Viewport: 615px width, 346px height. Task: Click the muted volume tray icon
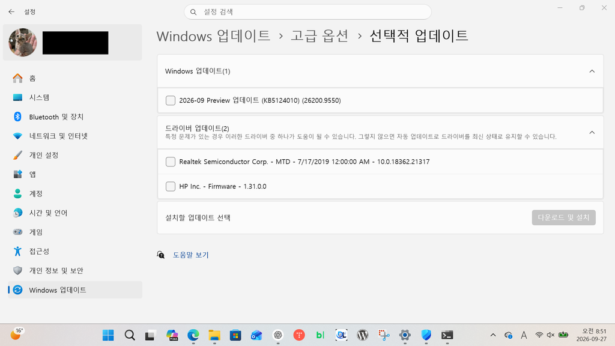[551, 335]
